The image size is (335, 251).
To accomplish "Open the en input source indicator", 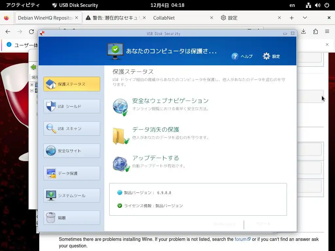I will (292, 5).
